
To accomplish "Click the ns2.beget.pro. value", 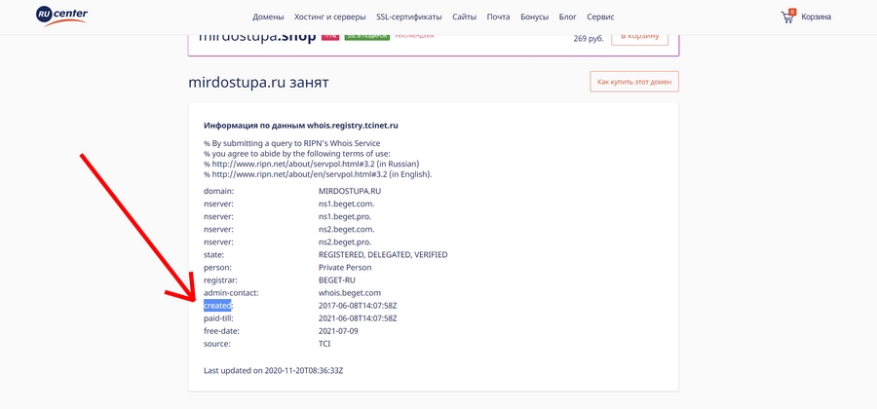I will [345, 242].
